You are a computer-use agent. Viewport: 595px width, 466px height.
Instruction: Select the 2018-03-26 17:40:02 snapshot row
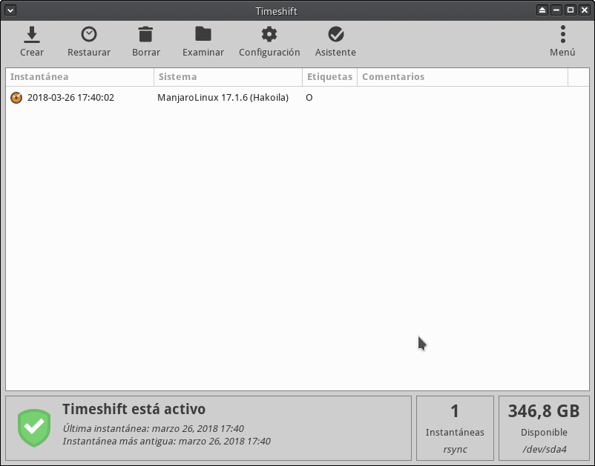point(70,98)
